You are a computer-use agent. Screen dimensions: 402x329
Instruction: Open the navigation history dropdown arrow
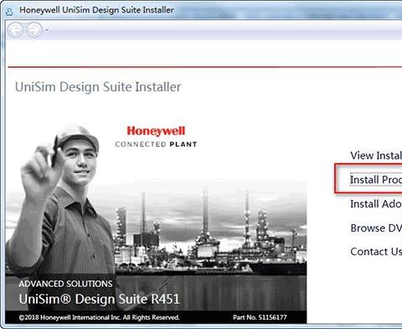coord(47,29)
